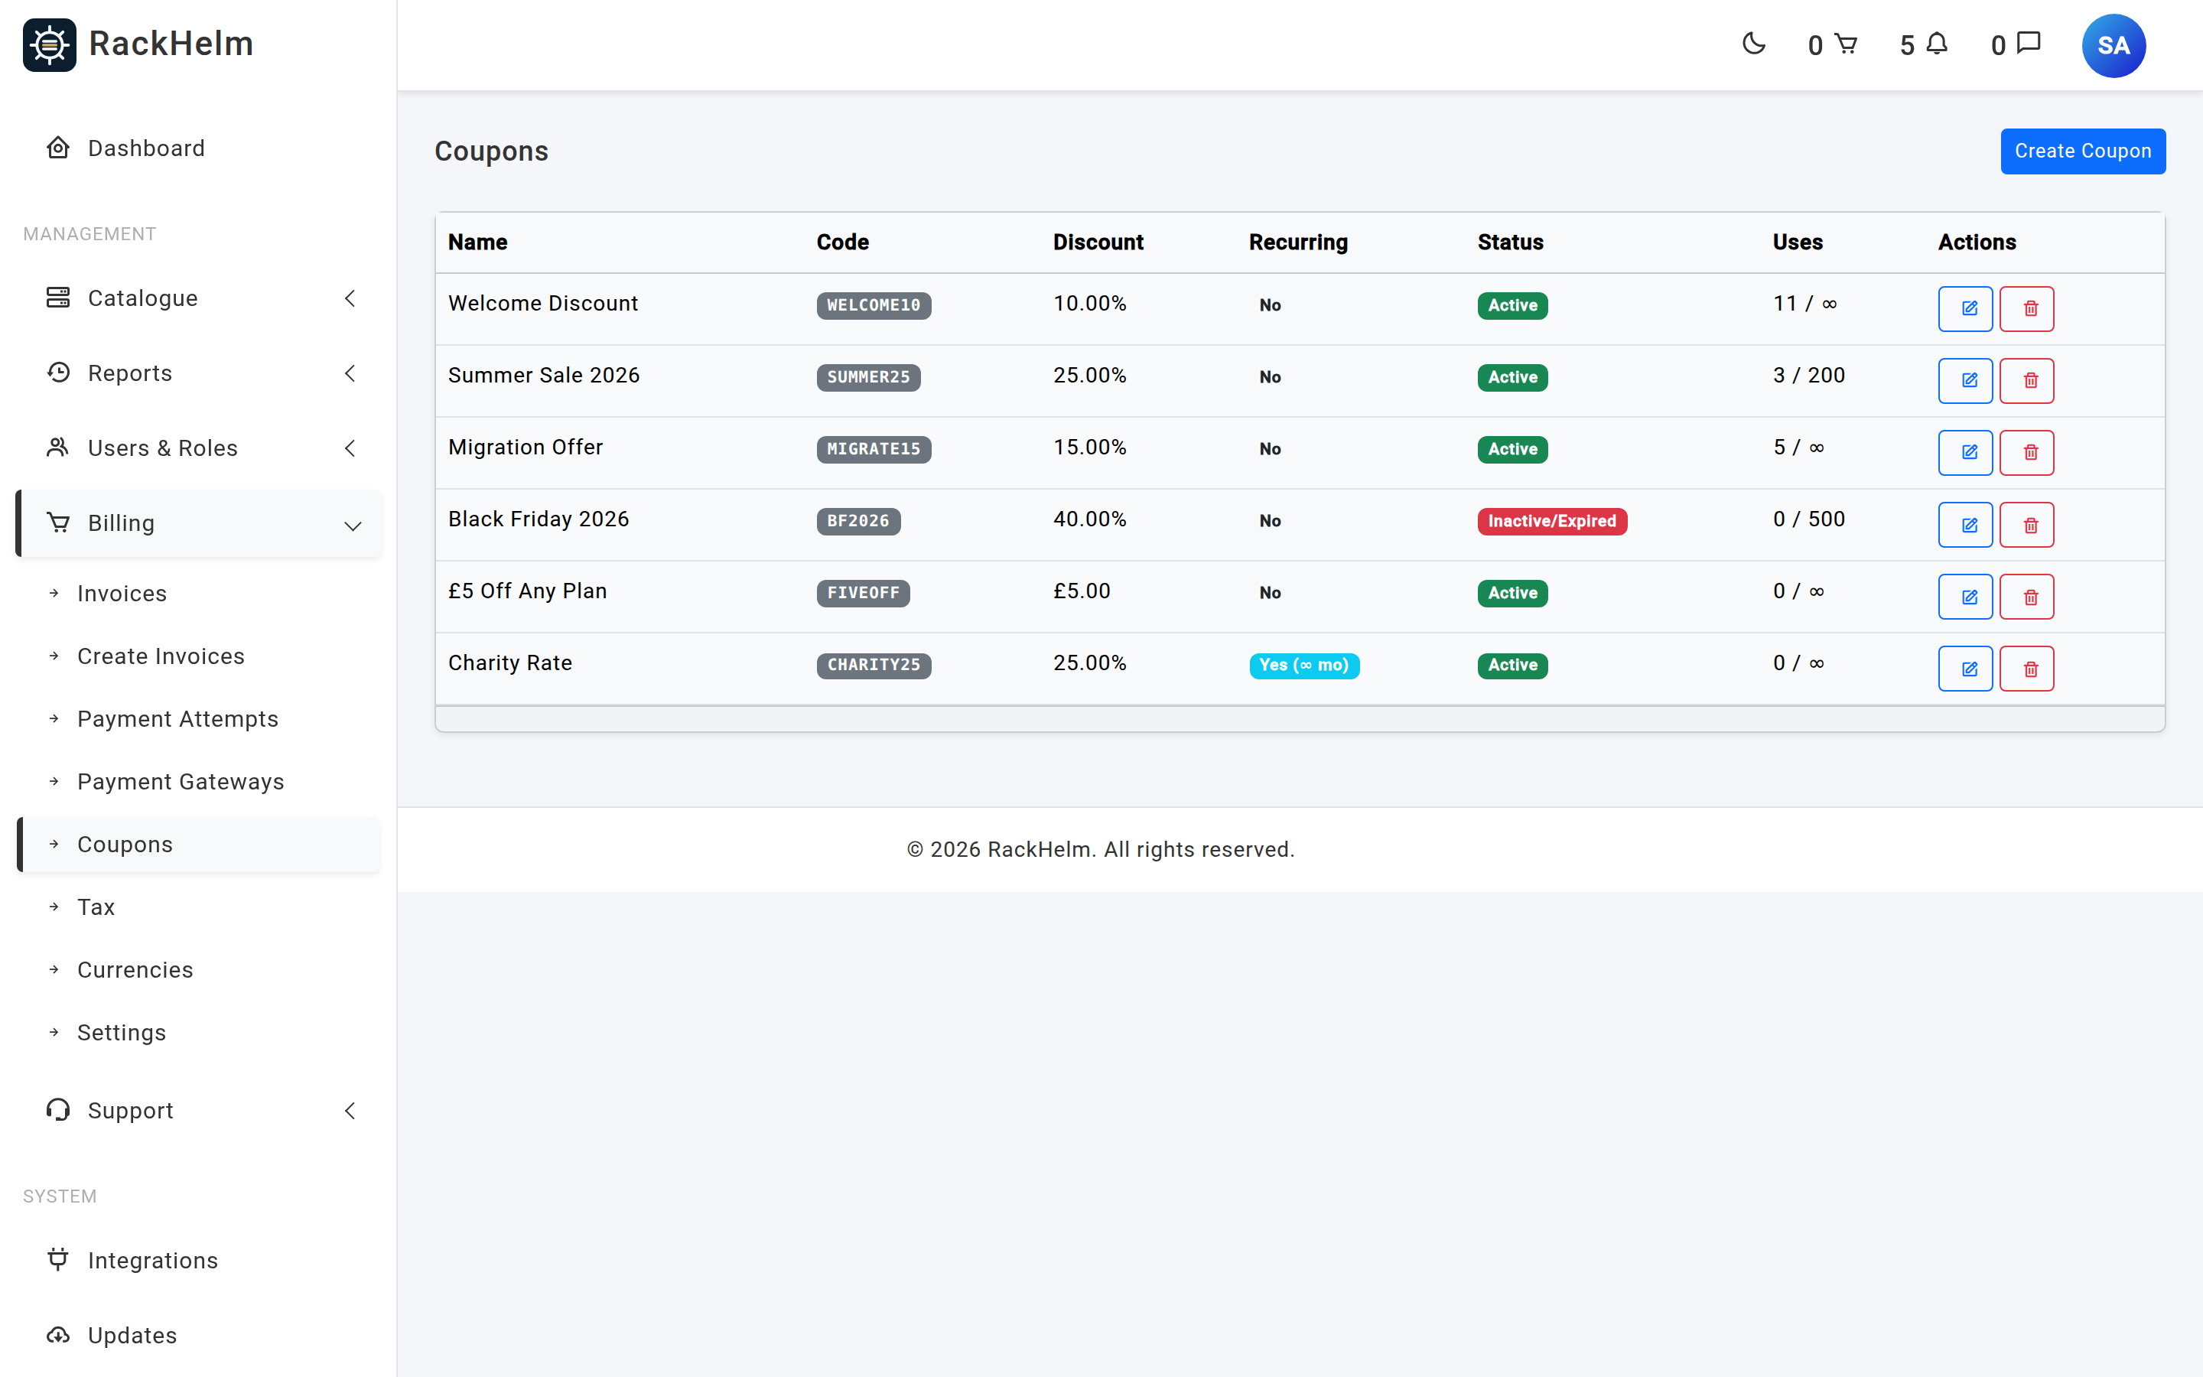Click the Reports history icon
This screenshot has height=1377, width=2203.
(x=58, y=373)
